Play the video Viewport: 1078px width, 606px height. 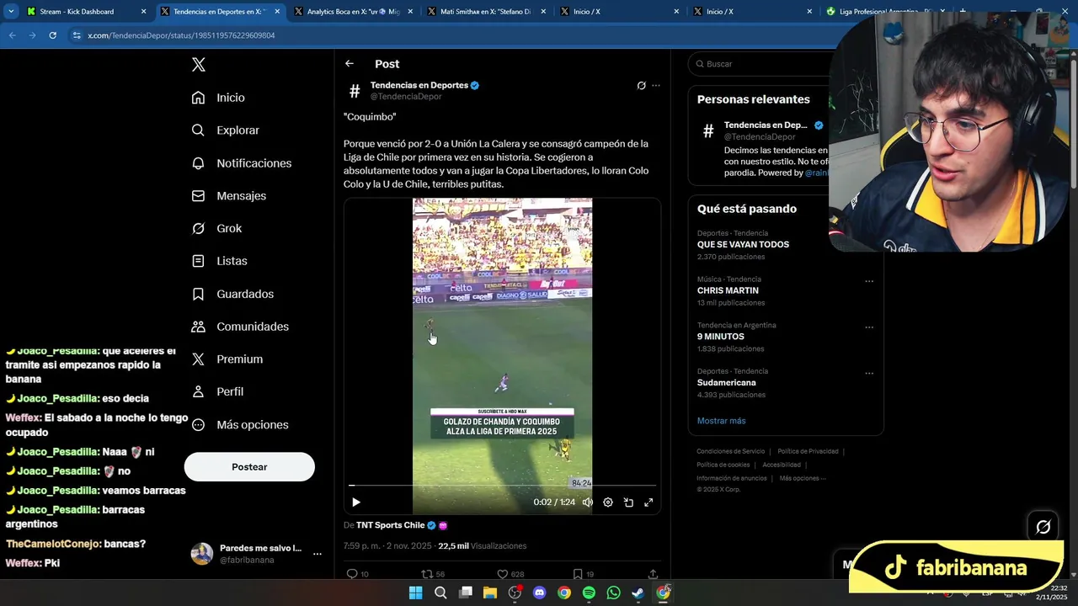tap(356, 502)
